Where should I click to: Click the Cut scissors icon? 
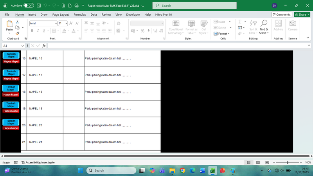tap(17, 22)
